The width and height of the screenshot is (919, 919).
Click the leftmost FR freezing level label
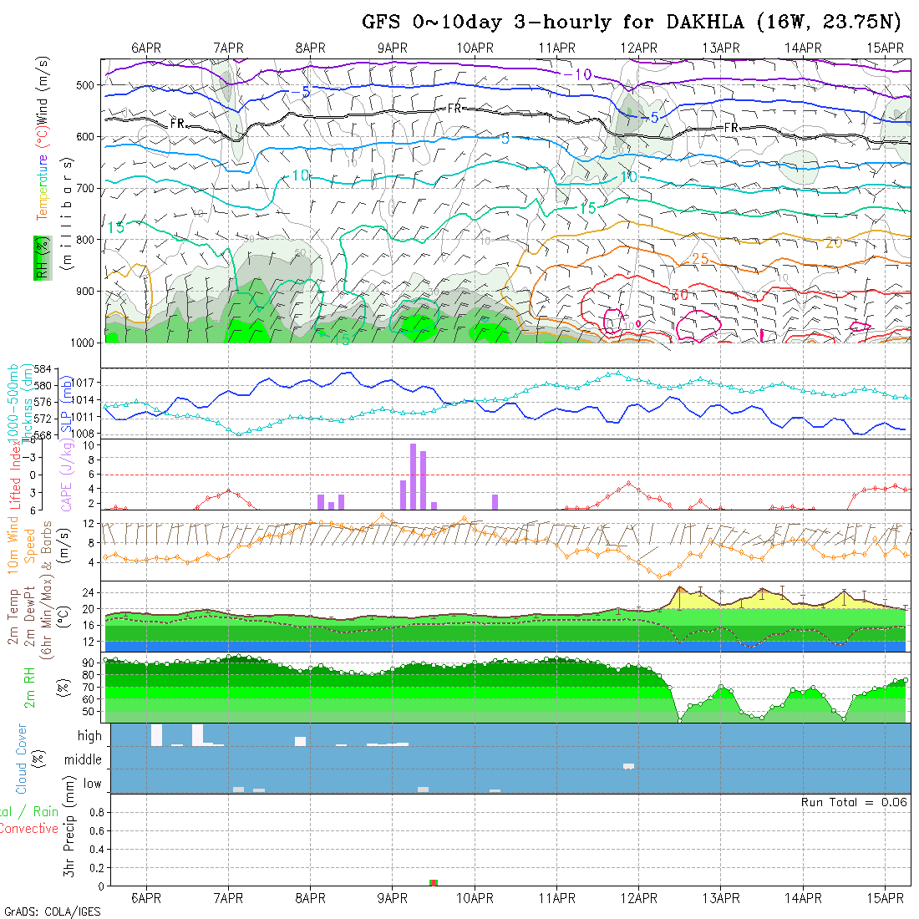pos(177,123)
